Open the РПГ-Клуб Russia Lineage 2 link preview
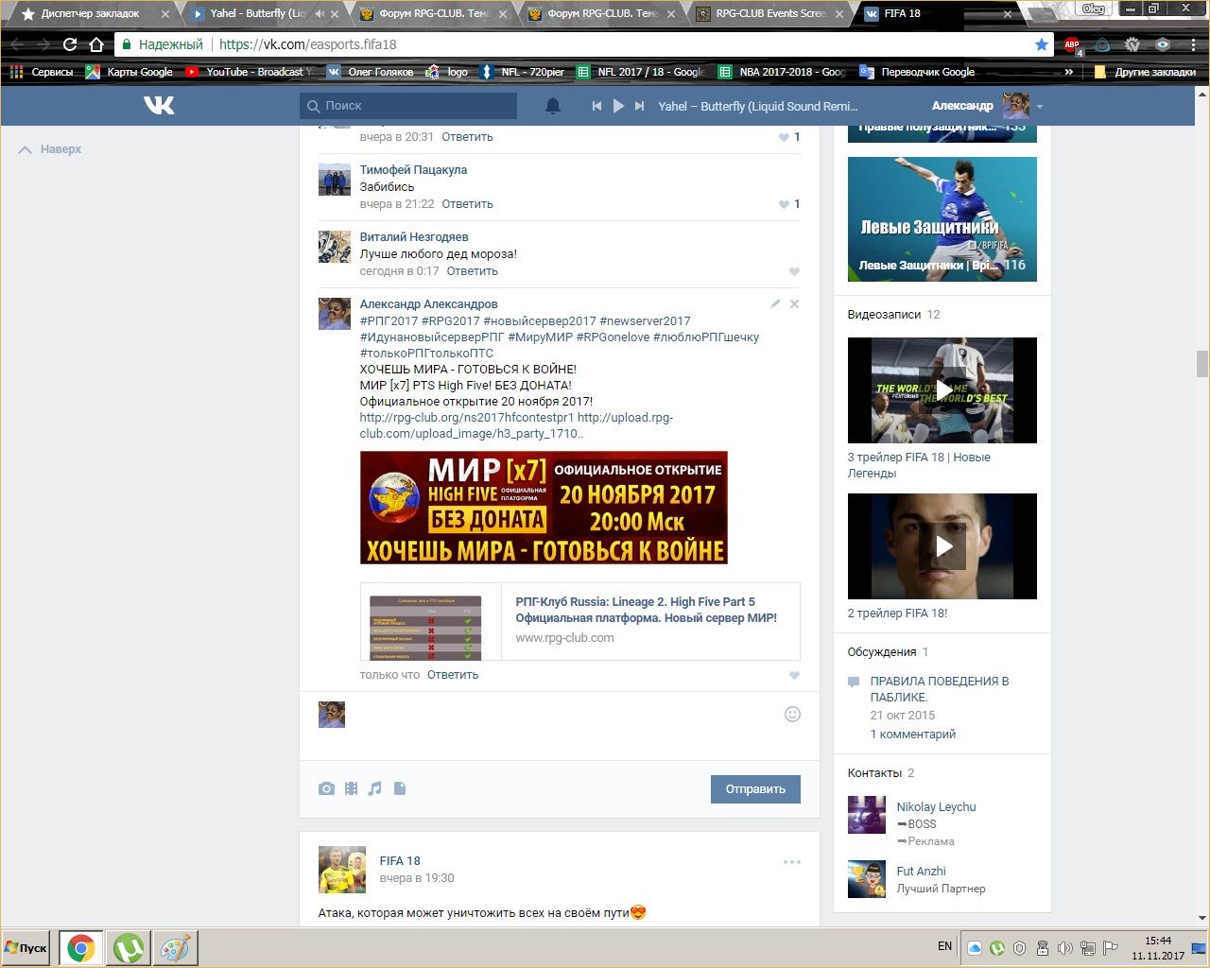The image size is (1210, 968). 579,621
